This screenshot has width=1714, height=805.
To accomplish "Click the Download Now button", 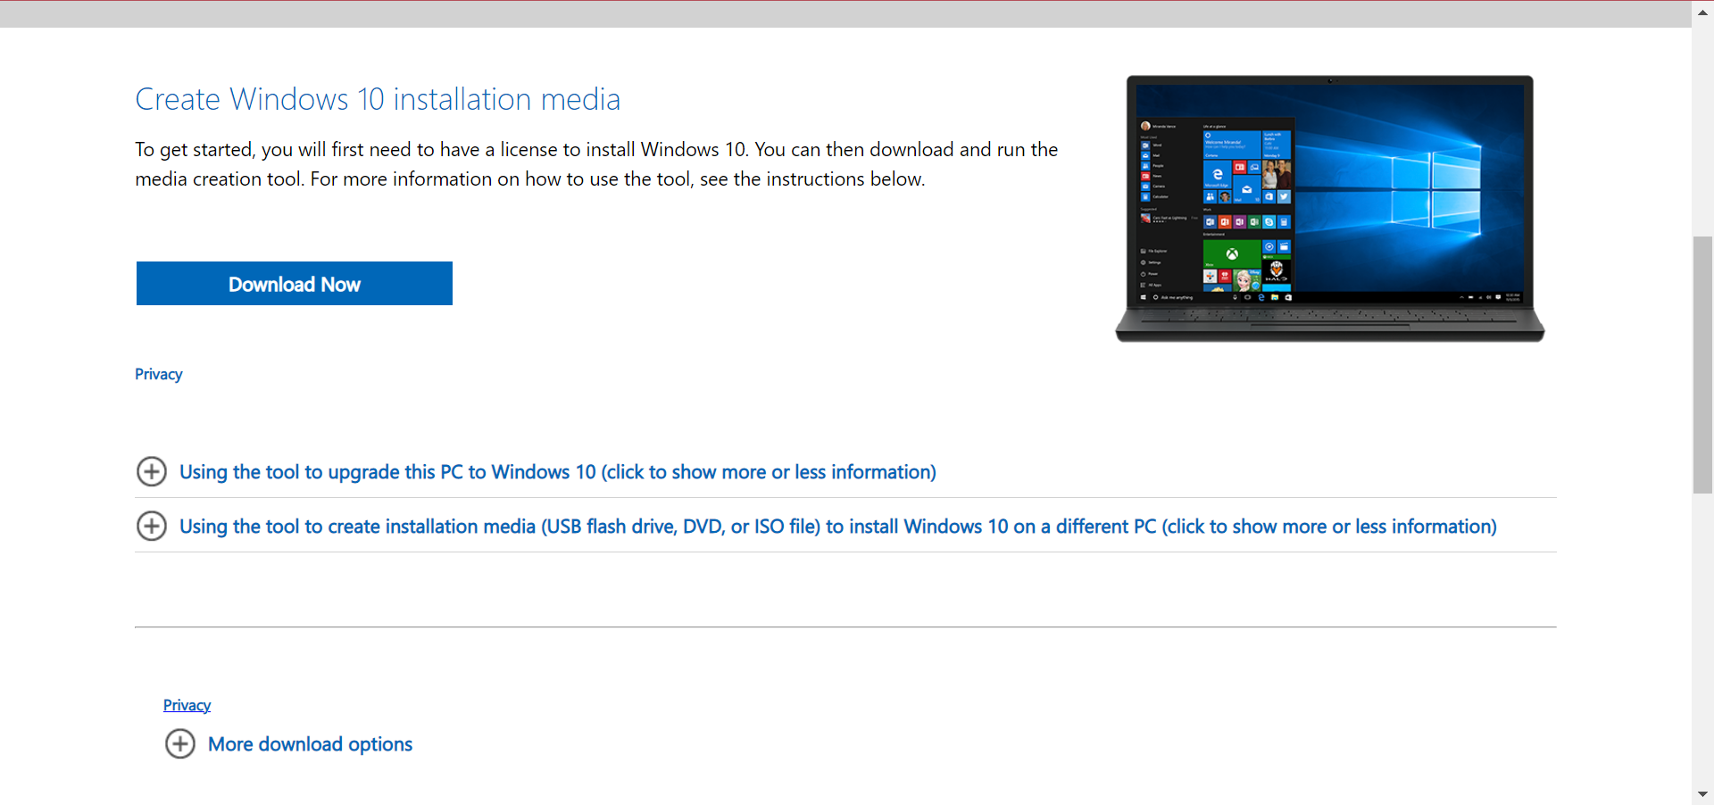I will tap(295, 283).
